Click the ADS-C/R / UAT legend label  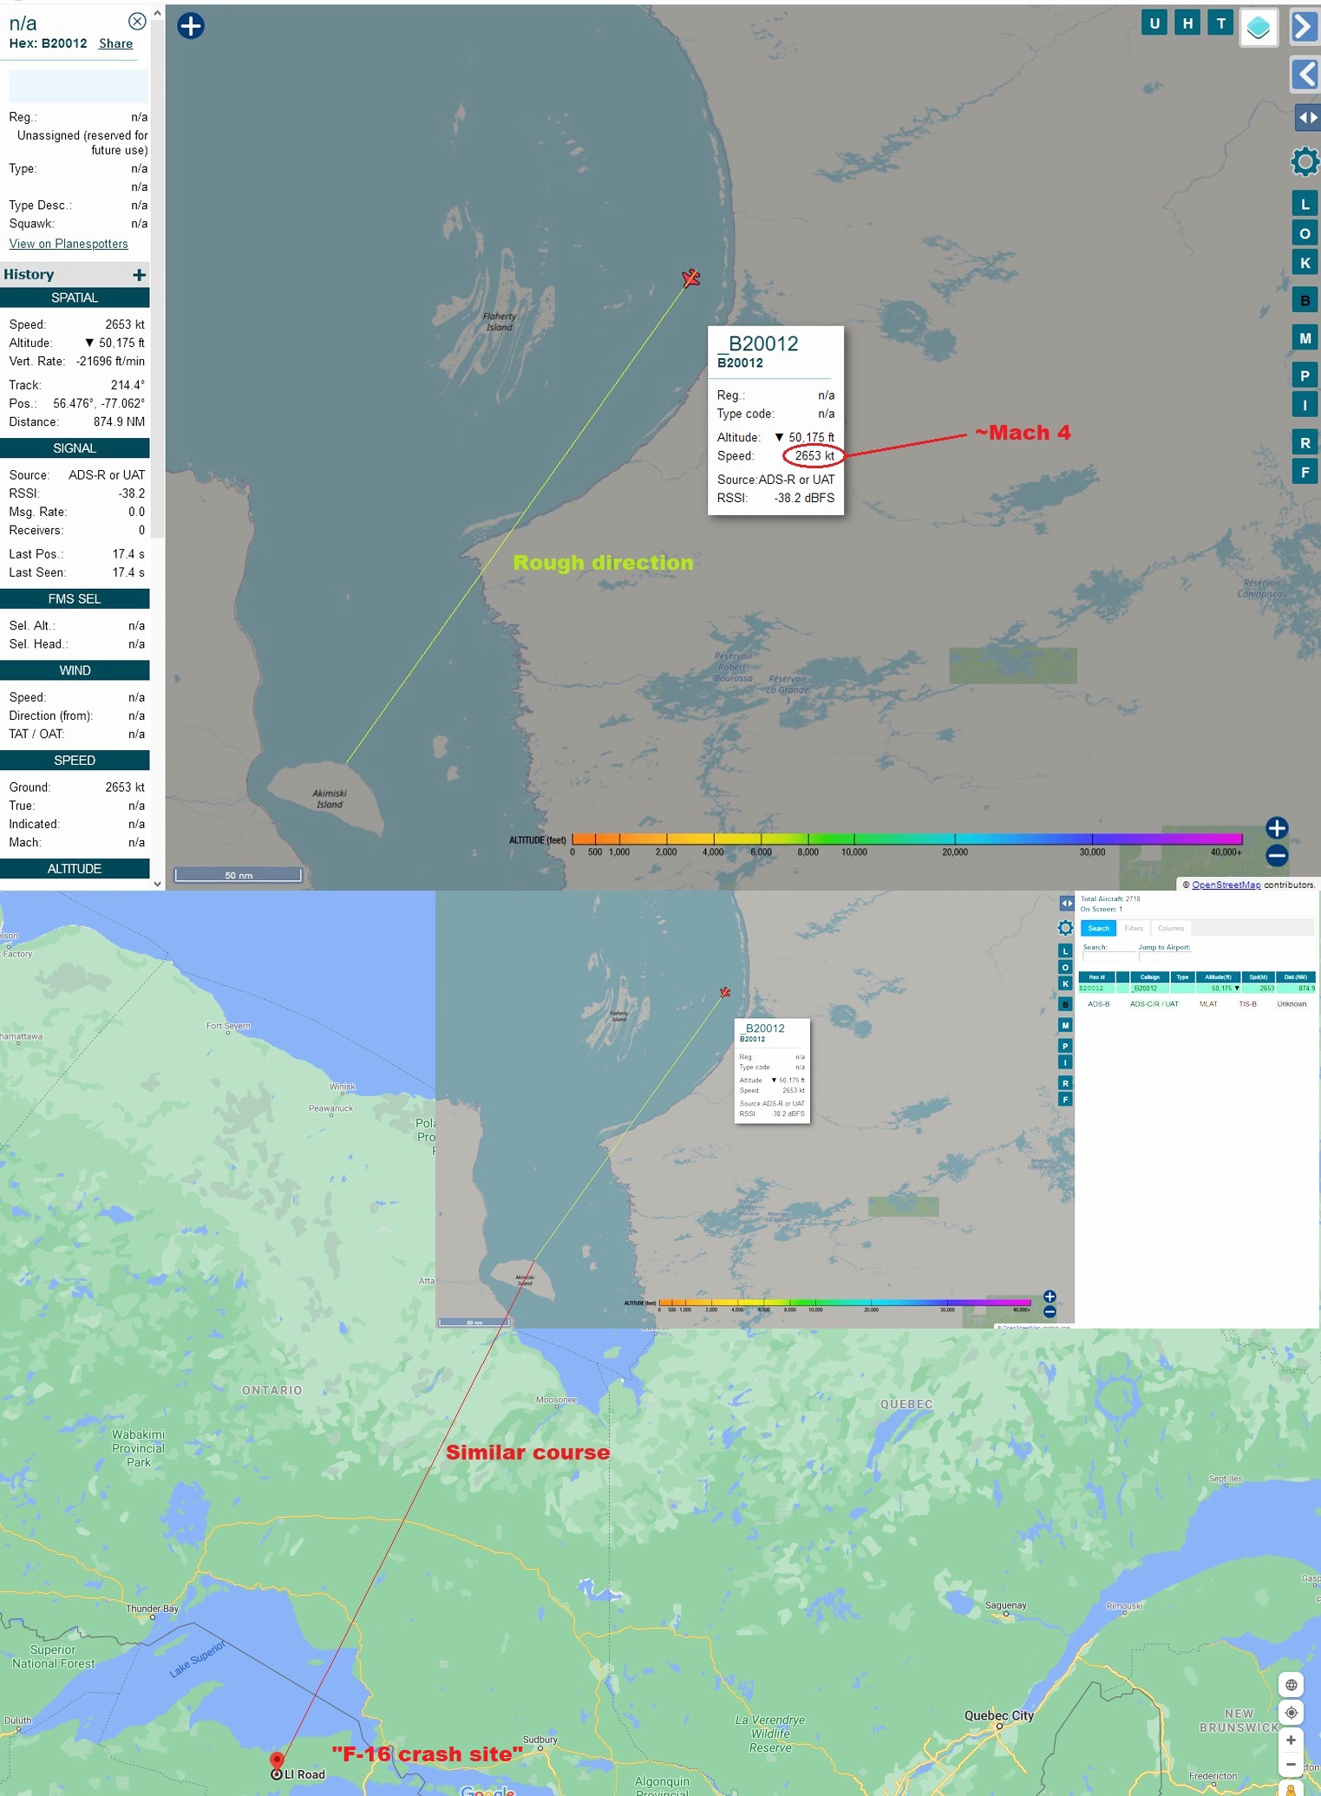[x=1154, y=1004]
